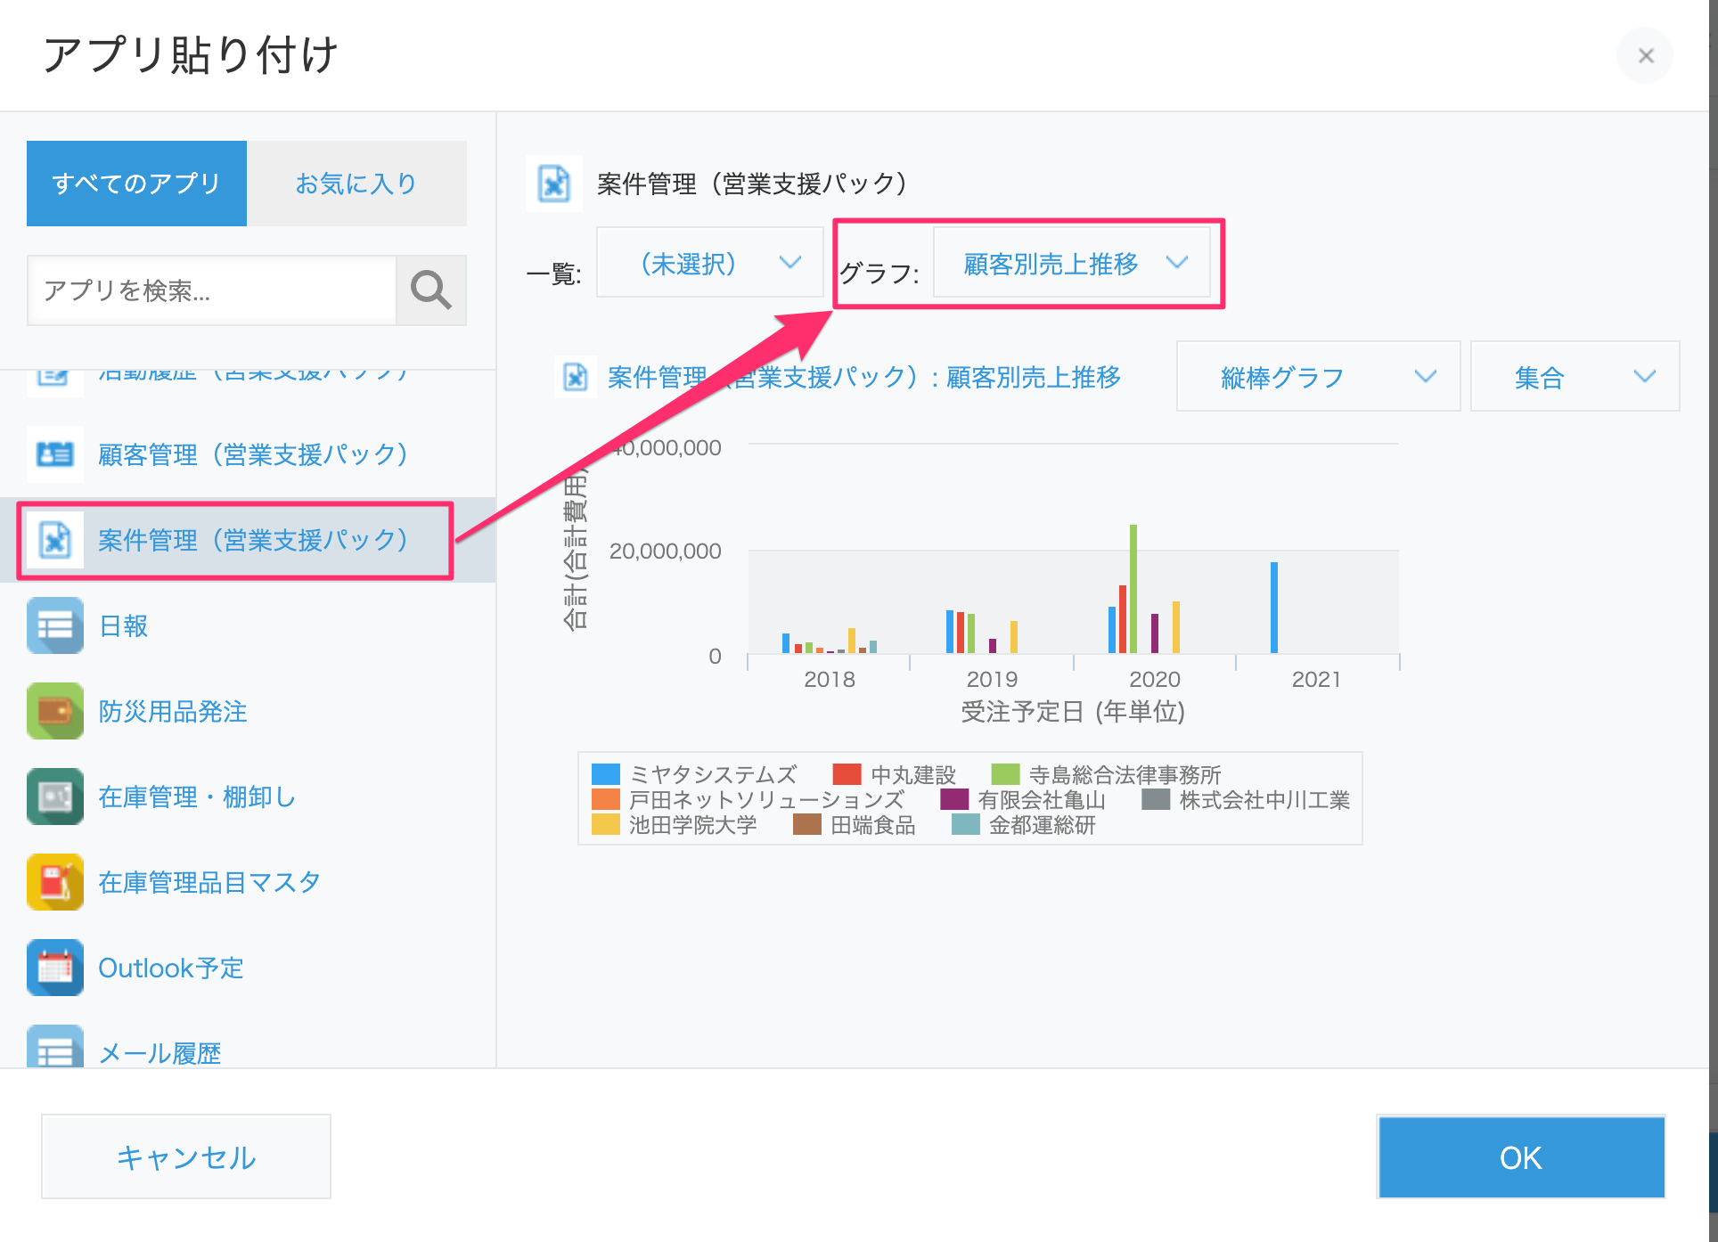Click 案件管理 icon in preview header
Viewport: 1718px width, 1242px height.
[x=554, y=184]
